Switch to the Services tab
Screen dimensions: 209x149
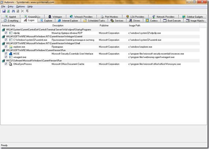tap(117, 21)
